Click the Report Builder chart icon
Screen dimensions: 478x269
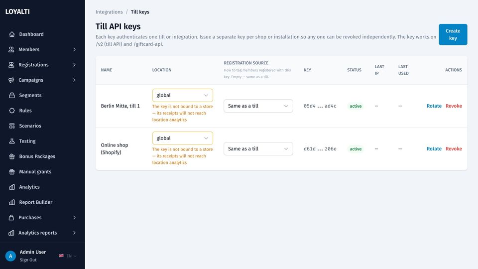[12, 202]
